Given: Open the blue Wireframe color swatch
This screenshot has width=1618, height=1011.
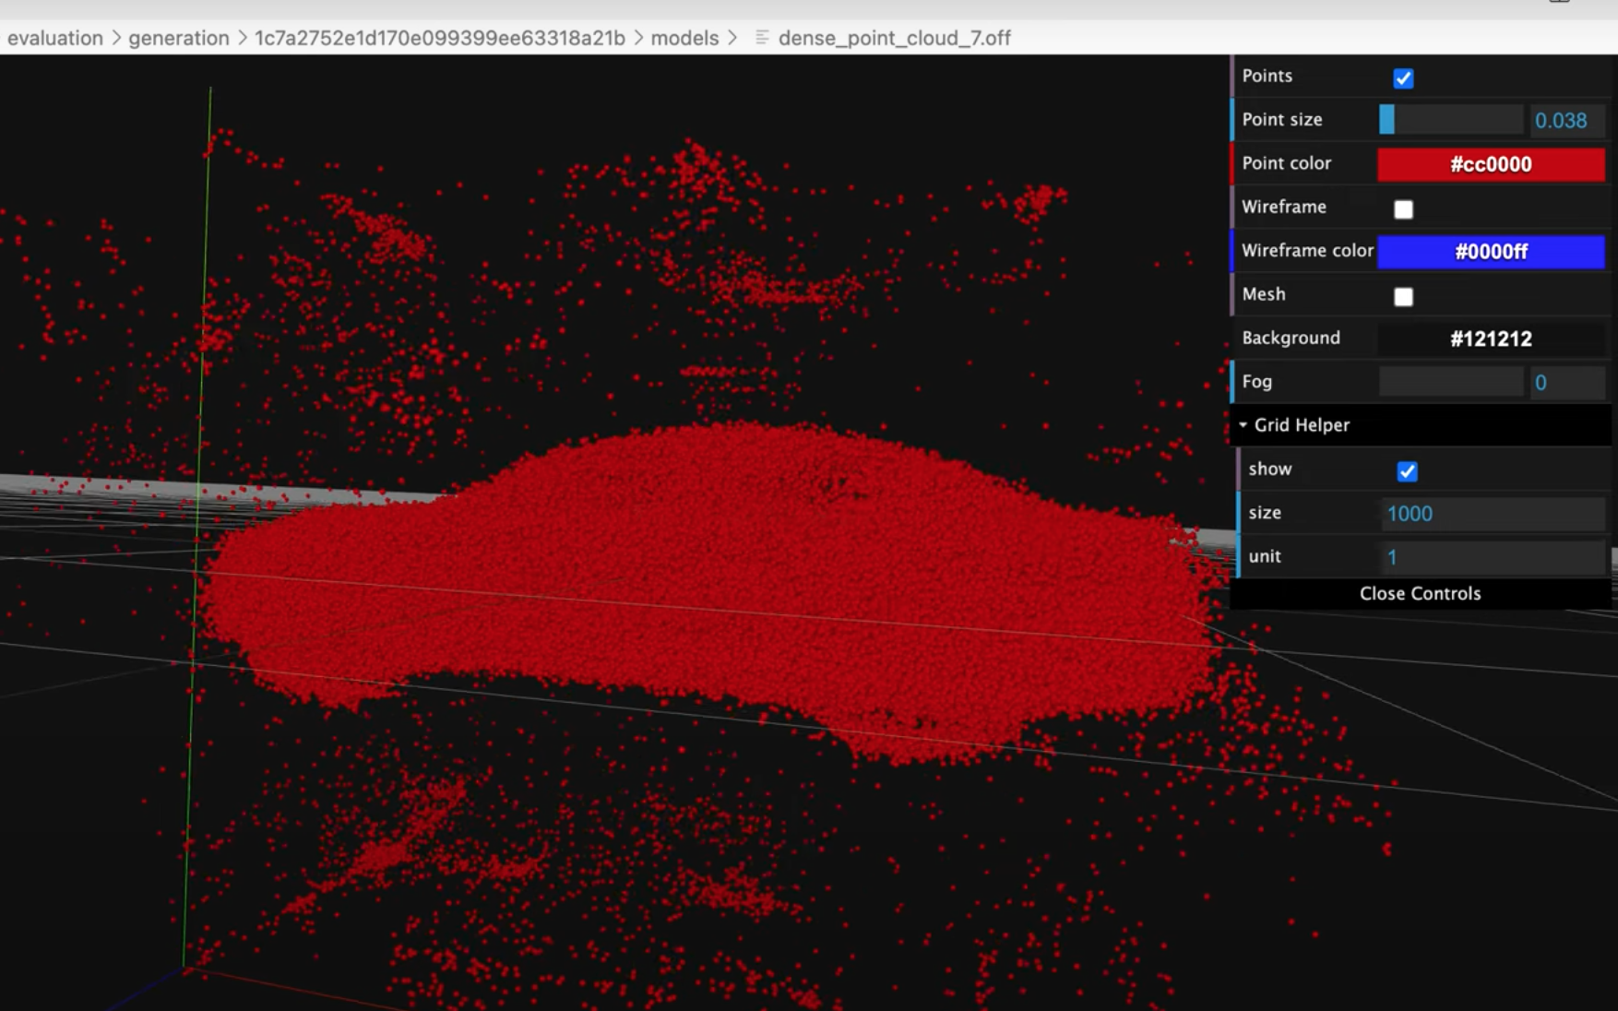Looking at the screenshot, I should (1491, 252).
